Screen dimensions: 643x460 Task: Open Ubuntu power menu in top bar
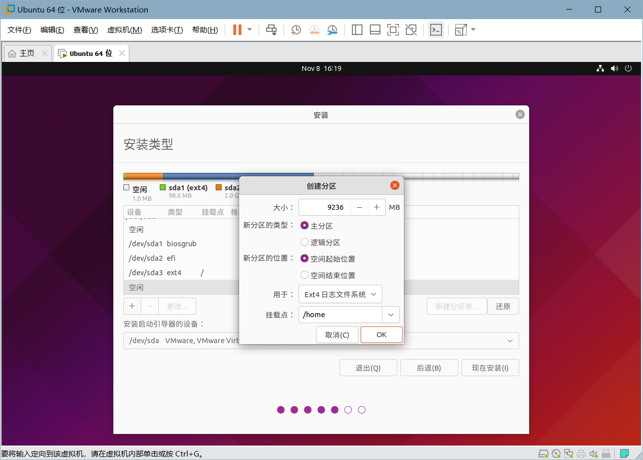click(x=628, y=68)
